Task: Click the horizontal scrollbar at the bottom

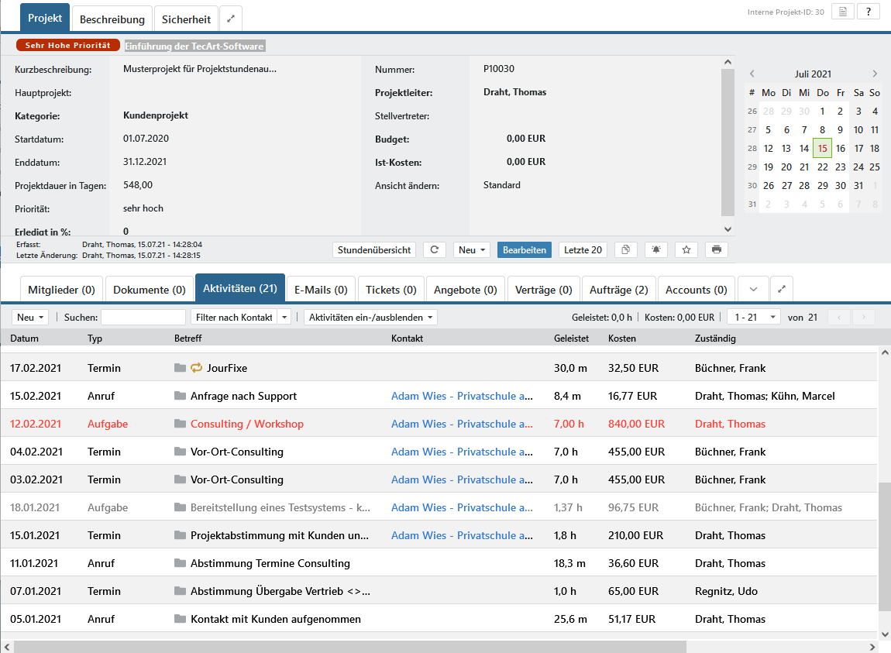Action: tap(350, 647)
